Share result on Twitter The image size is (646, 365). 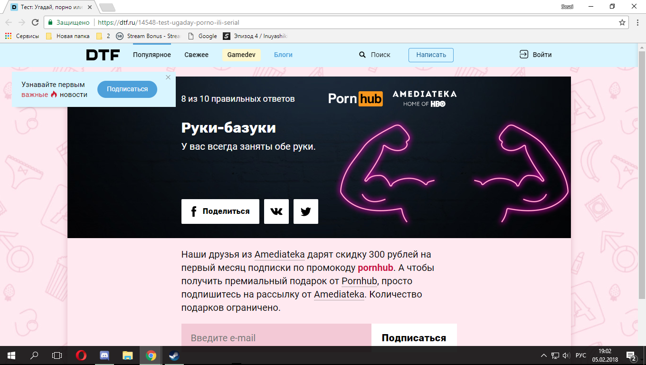[306, 211]
